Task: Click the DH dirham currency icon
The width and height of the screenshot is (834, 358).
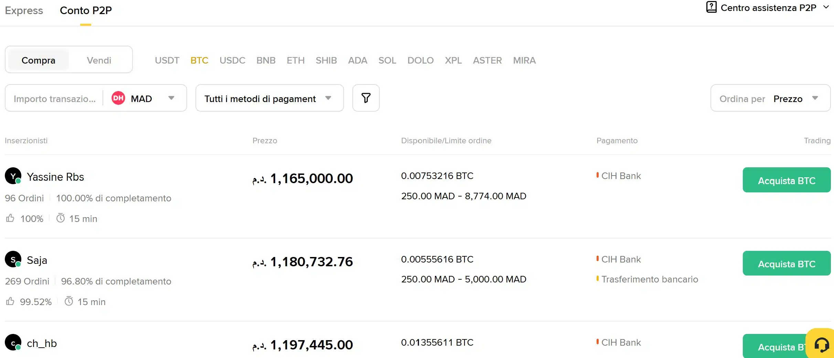Action: tap(118, 98)
